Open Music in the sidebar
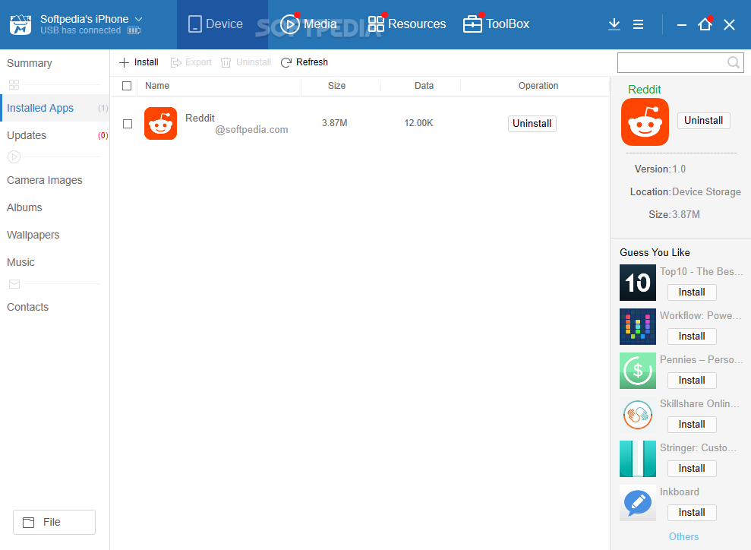The width and height of the screenshot is (751, 550). (x=21, y=262)
